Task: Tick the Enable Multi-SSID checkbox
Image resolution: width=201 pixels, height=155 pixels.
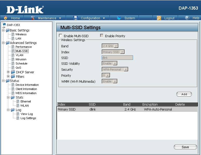Action: [x=60, y=35]
